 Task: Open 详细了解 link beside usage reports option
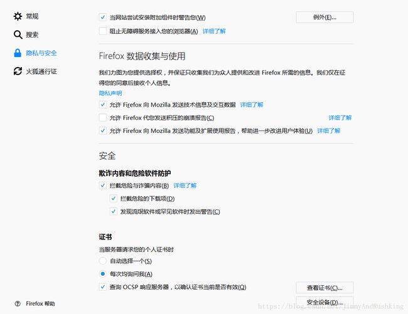point(329,130)
